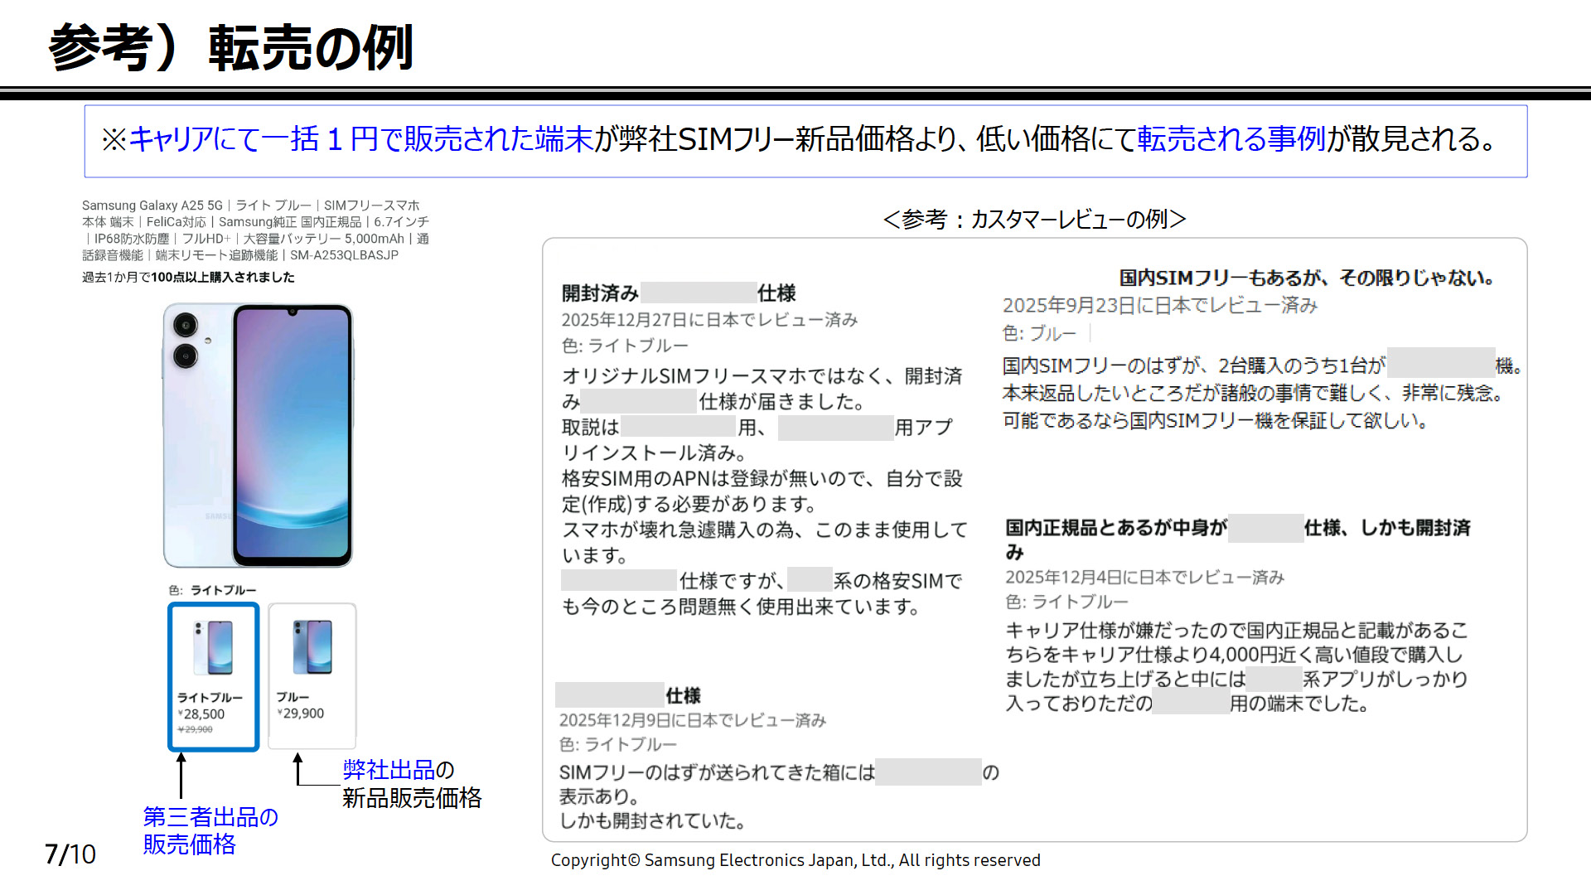Click the Galaxy A25 5G phone product image
The width and height of the screenshot is (1591, 895).
point(258,435)
